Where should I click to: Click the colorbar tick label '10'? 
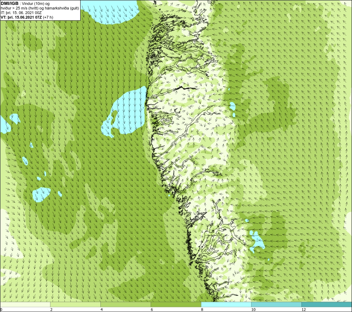click(x=253, y=310)
